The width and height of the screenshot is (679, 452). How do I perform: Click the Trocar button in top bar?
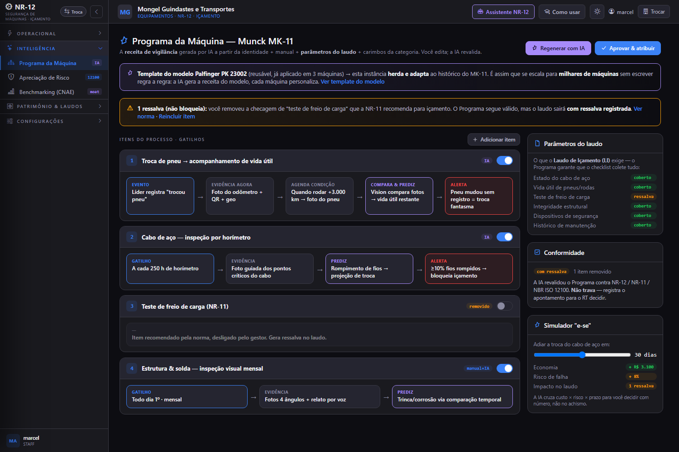pyautogui.click(x=654, y=12)
